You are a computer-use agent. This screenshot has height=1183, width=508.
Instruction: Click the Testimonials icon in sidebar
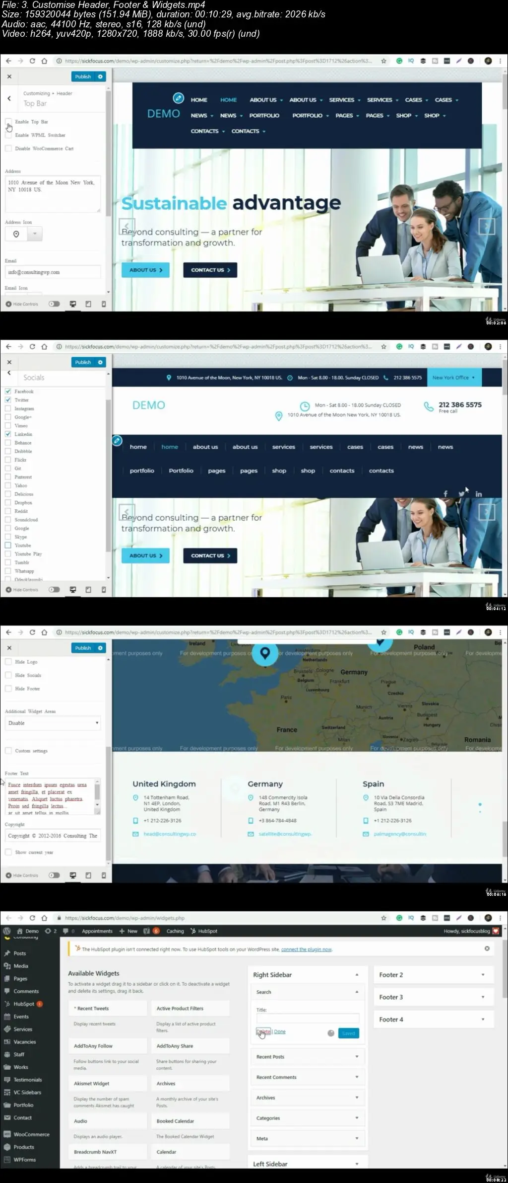[x=7, y=1080]
